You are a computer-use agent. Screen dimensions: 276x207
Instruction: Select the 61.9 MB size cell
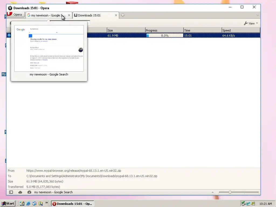[113, 36]
